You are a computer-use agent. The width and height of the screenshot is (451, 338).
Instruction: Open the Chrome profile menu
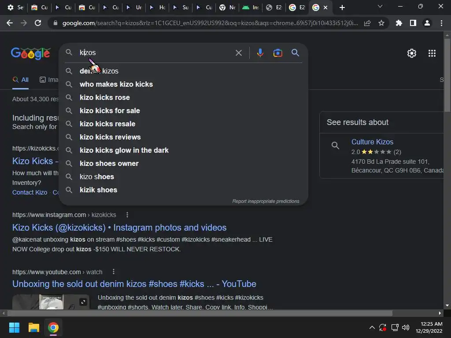coord(427,23)
